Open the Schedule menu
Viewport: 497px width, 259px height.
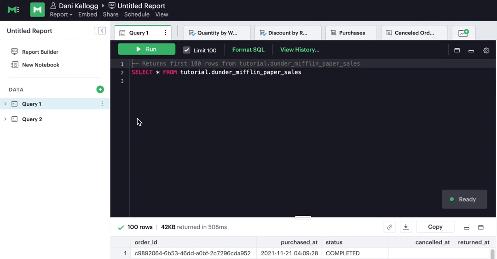pos(137,15)
